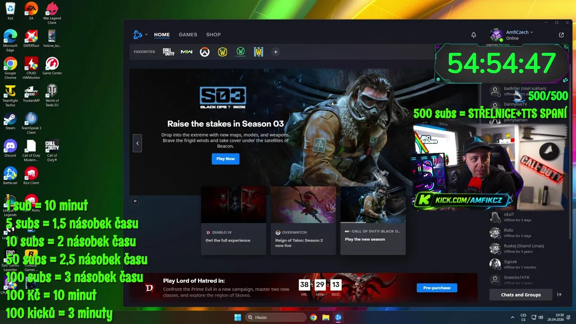The image size is (576, 324).
Task: Open the EA desktop shortcut
Action: (31, 12)
